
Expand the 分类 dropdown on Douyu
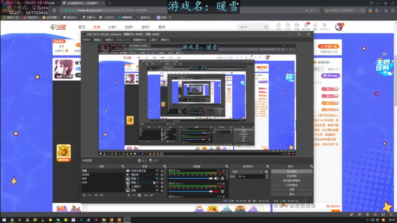point(113,27)
